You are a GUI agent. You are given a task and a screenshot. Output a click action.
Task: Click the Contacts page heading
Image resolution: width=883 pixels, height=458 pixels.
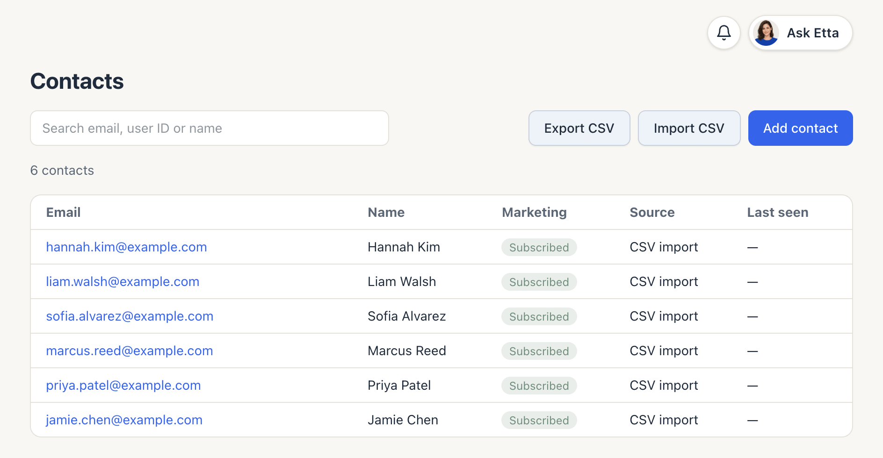coord(77,81)
